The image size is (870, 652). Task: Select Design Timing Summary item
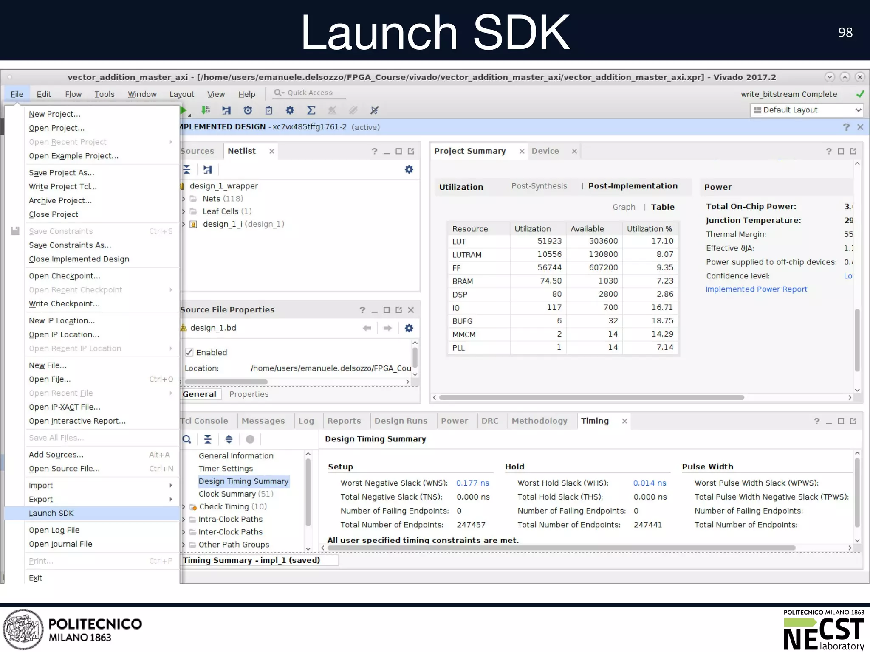[x=243, y=481]
